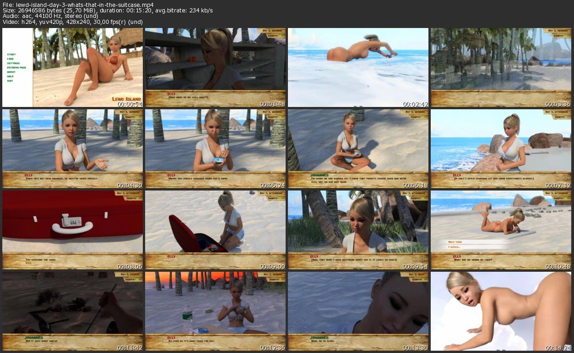Click the frame with timestamp 00:06:18
This screenshot has height=353, width=574.
click(358, 149)
